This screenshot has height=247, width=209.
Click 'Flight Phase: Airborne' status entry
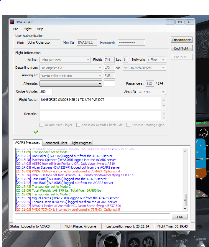coord(80,226)
